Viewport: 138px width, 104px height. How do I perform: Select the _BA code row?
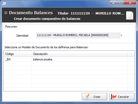pyautogui.click(x=69, y=59)
